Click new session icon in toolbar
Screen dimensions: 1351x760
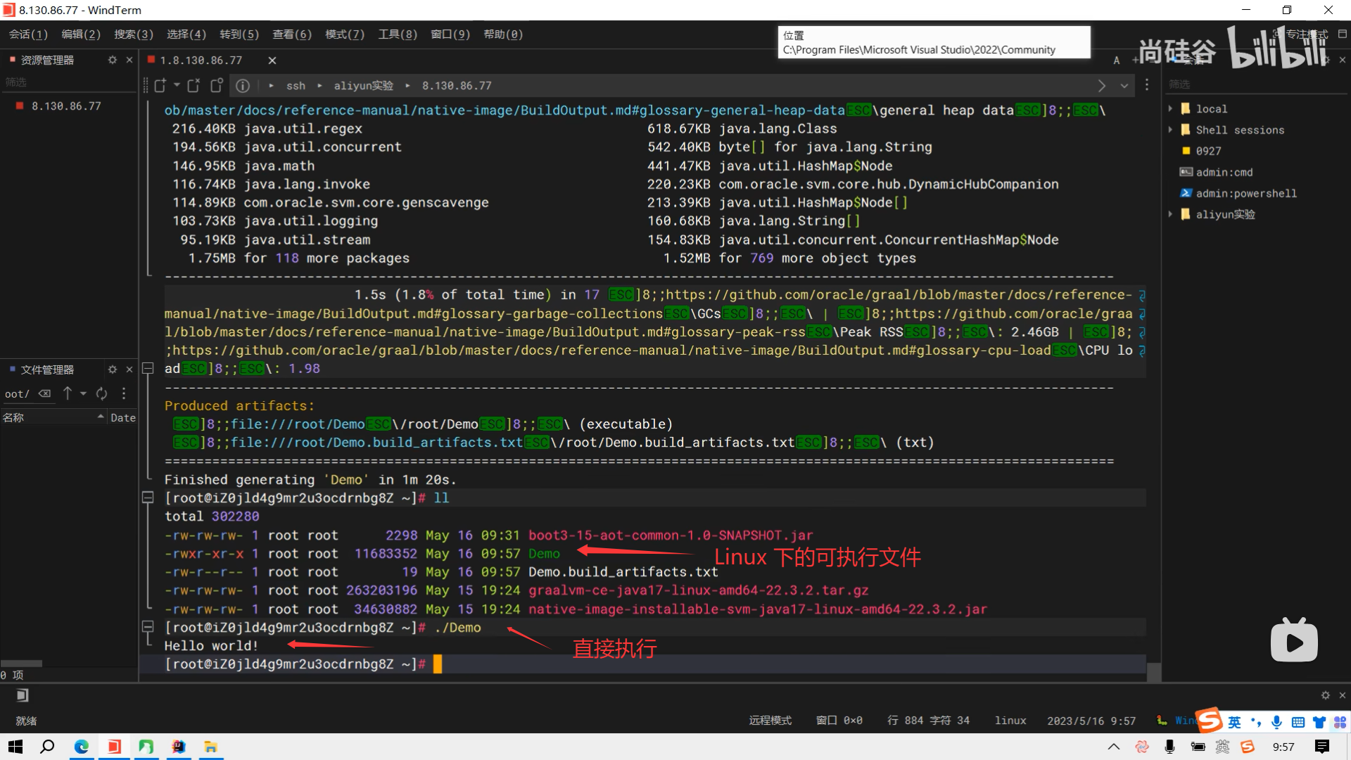pos(160,85)
